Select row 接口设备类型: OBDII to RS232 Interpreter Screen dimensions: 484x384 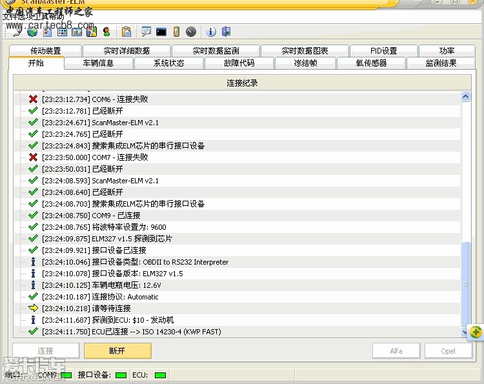tap(237, 262)
